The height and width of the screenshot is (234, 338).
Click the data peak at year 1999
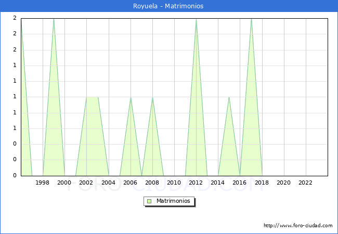[x=54, y=19]
